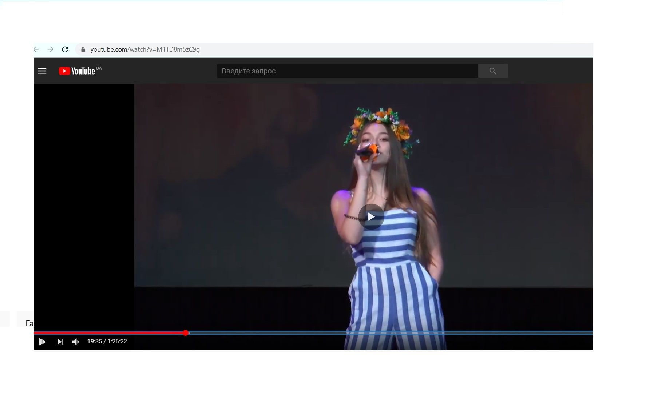
Task: Click the 19:35 / 1:26:22 time display
Action: pyautogui.click(x=107, y=342)
